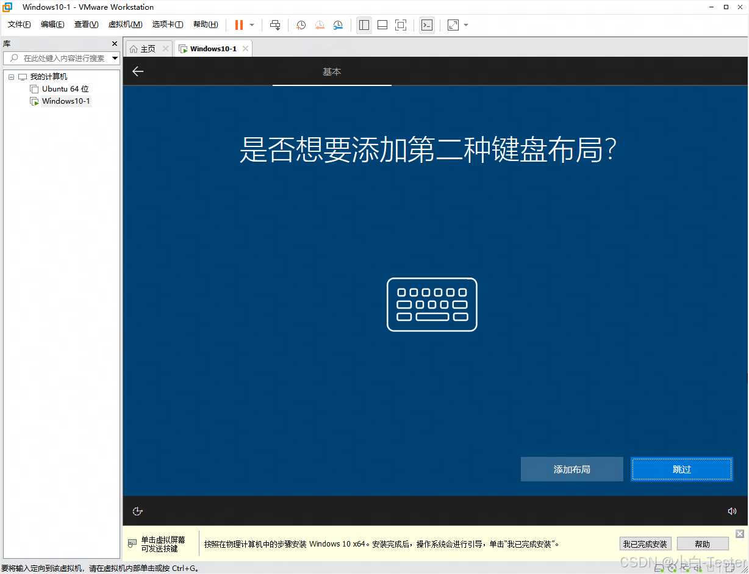Click the 帮助 button in the install bar
Screen dimensions: 749x574
(703, 544)
